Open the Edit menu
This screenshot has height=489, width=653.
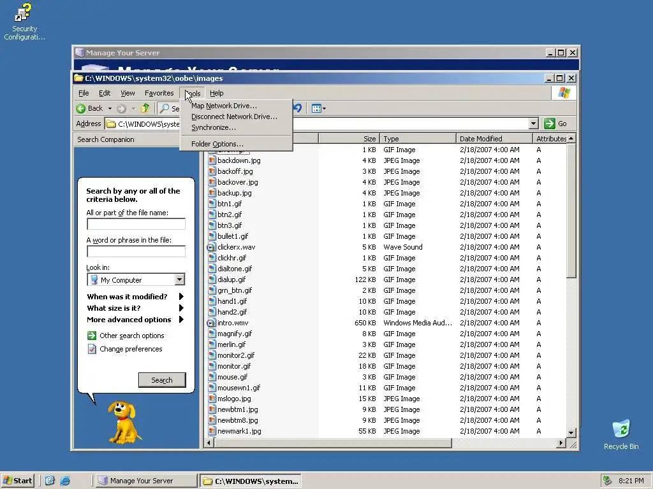105,93
